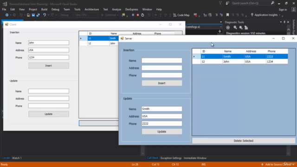
Task: Switch to the Exception Settings tab
Action: pos(171,158)
